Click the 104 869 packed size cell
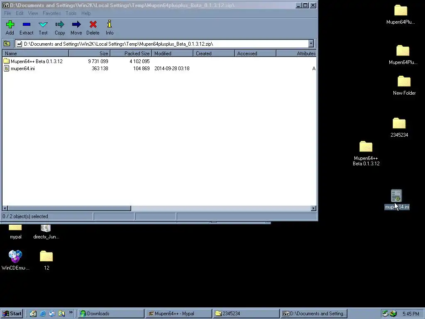The width and height of the screenshot is (425, 319). point(142,69)
